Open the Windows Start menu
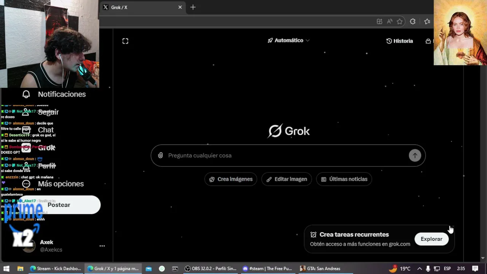 6,269
